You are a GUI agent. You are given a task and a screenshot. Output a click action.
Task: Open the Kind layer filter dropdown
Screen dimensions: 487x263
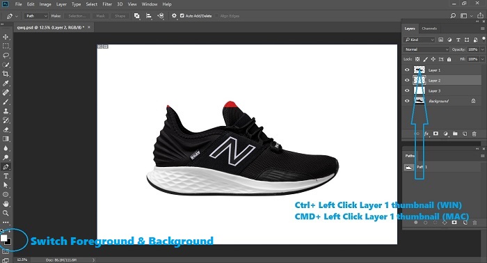tap(420, 40)
